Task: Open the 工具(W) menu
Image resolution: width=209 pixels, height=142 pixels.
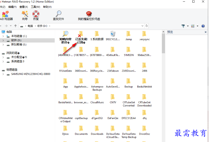Action: tap(36, 7)
